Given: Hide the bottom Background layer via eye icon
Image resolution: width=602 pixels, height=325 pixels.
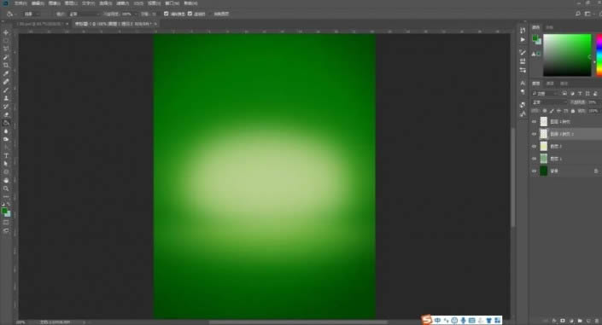Looking at the screenshot, I should coord(534,171).
